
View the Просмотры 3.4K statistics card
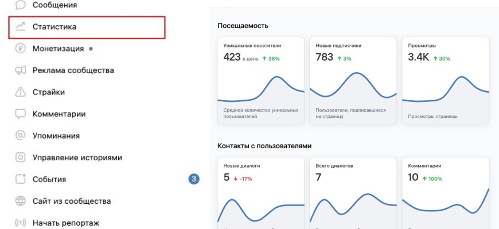pyautogui.click(x=446, y=80)
